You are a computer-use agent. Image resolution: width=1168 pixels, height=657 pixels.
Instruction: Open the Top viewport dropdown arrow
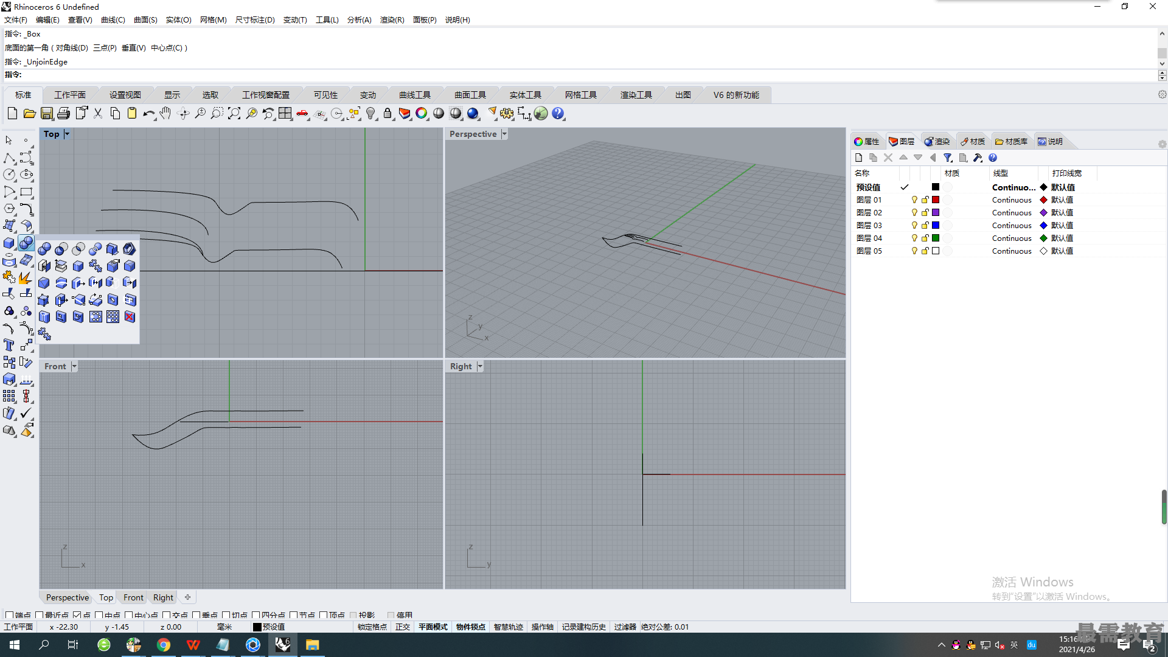pos(67,134)
